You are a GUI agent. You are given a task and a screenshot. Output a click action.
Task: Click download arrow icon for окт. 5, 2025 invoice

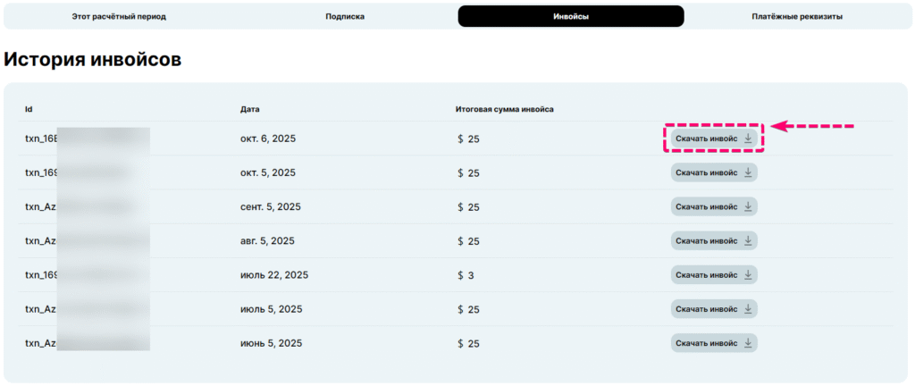pyautogui.click(x=748, y=172)
